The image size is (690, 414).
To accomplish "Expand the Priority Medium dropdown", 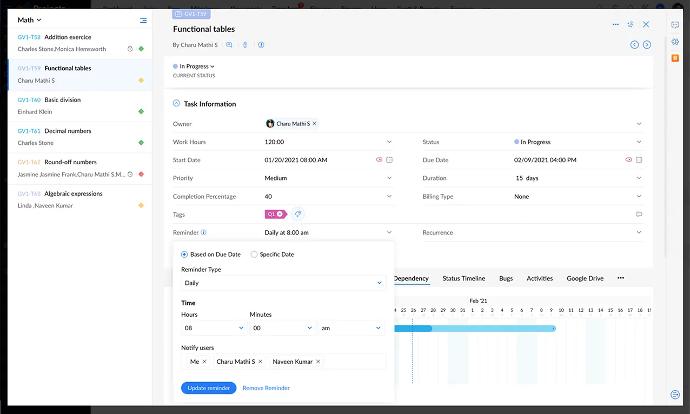I will coord(389,178).
